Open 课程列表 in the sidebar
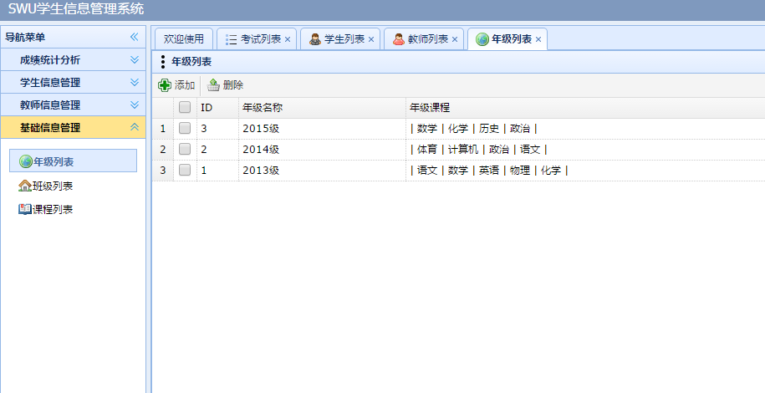The image size is (765, 393). pos(53,209)
